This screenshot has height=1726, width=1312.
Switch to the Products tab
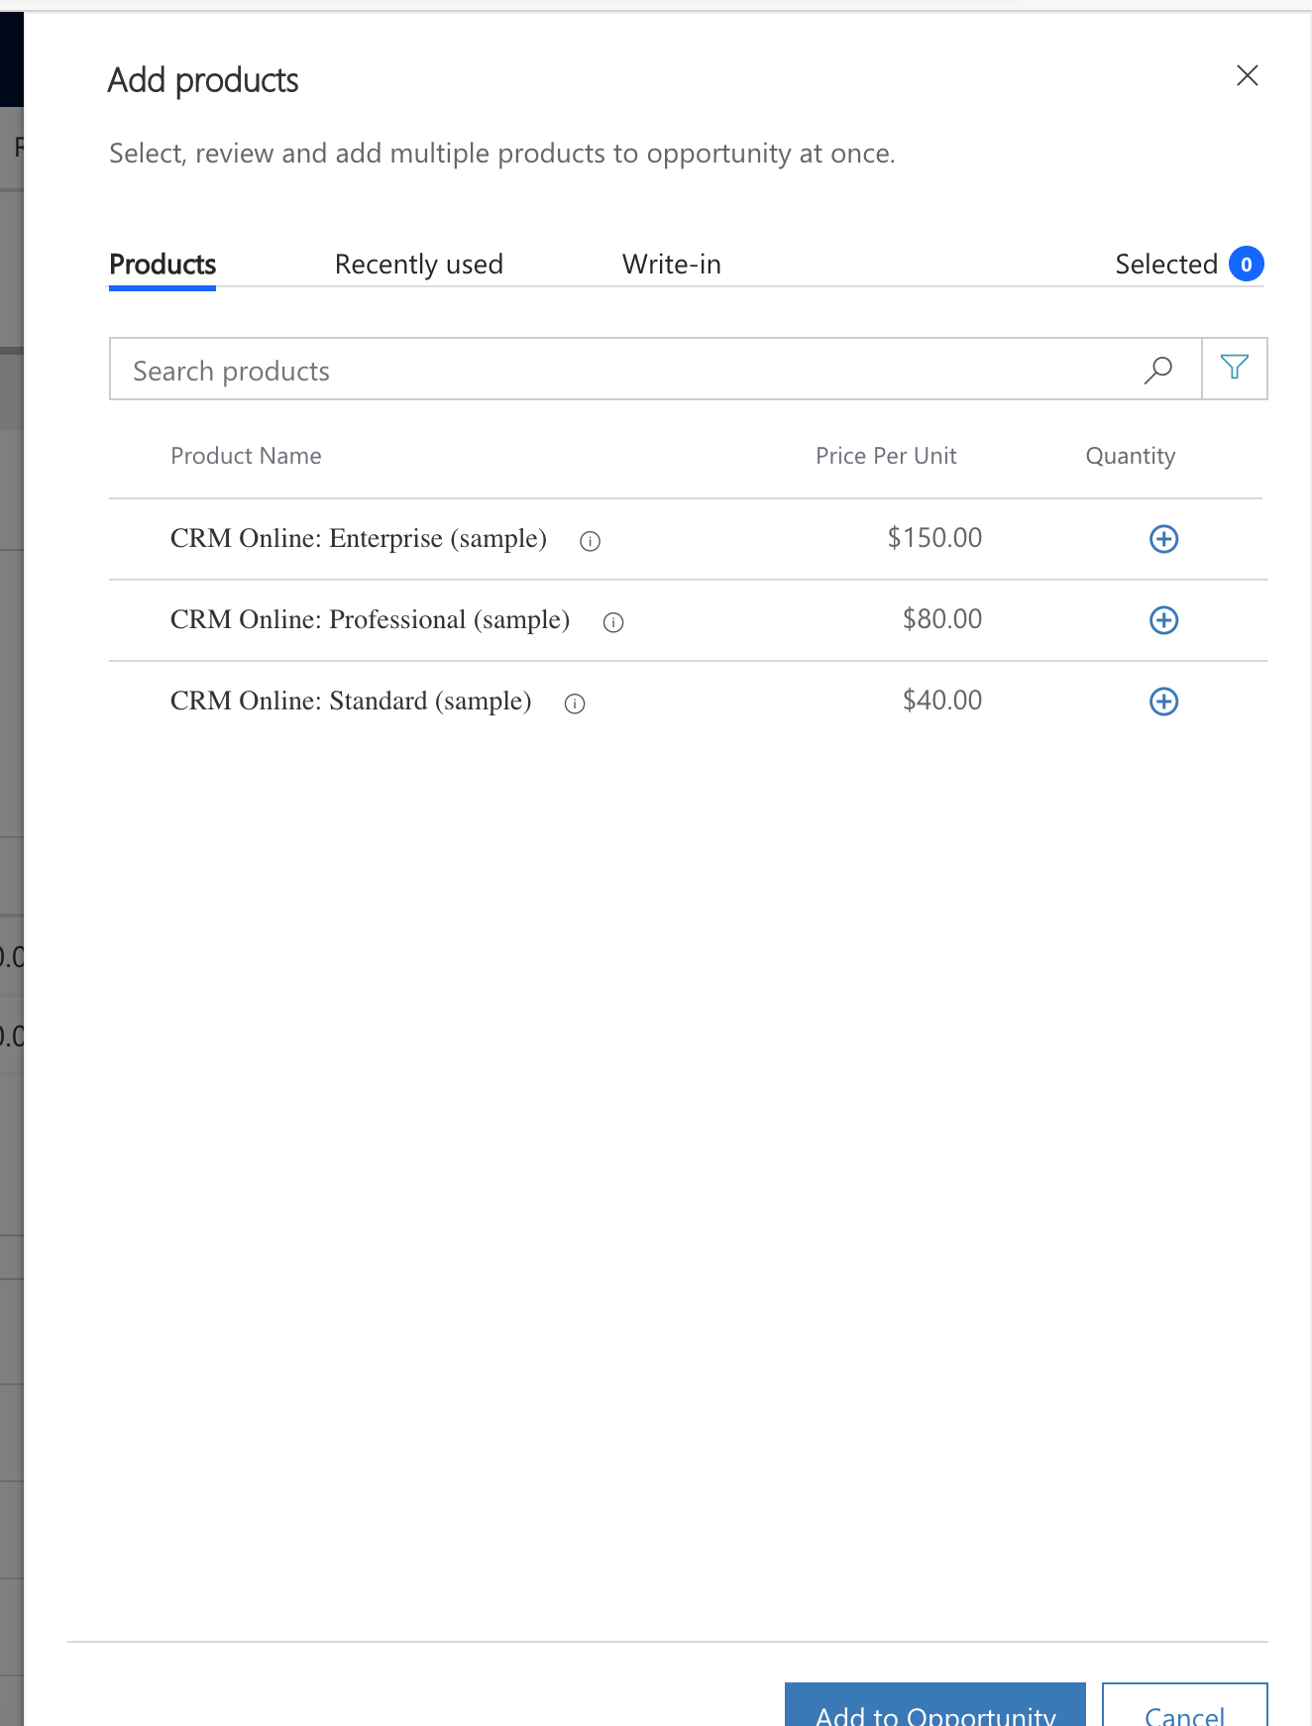[x=163, y=265]
